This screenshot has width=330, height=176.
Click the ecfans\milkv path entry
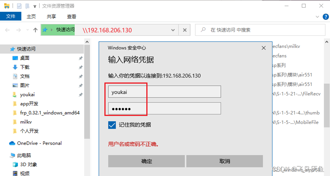click(x=286, y=46)
